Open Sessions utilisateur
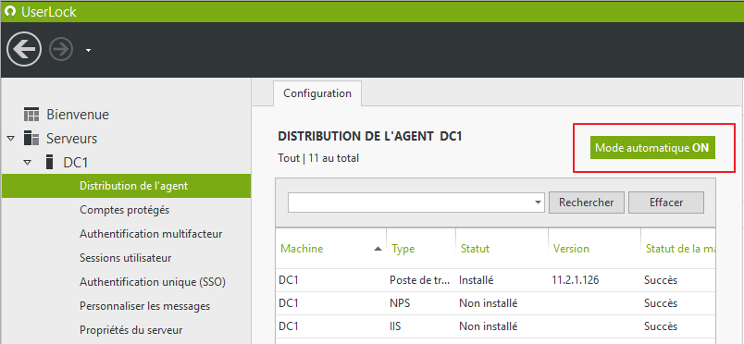This screenshot has width=744, height=344. (x=125, y=258)
